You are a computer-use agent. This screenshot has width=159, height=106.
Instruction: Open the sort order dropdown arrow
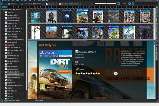coord(135,4)
